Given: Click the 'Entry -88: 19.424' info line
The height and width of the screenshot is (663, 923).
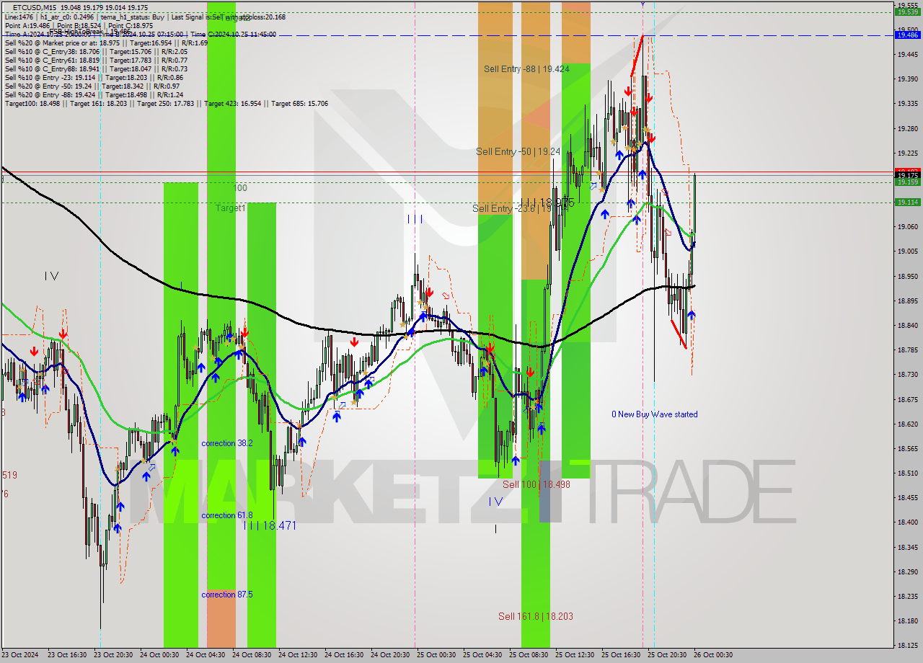Looking at the screenshot, I should point(94,94).
